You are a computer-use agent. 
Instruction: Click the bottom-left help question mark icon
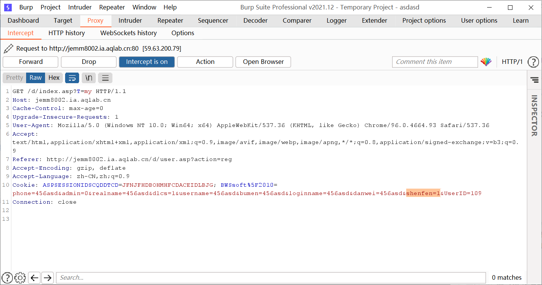7,277
